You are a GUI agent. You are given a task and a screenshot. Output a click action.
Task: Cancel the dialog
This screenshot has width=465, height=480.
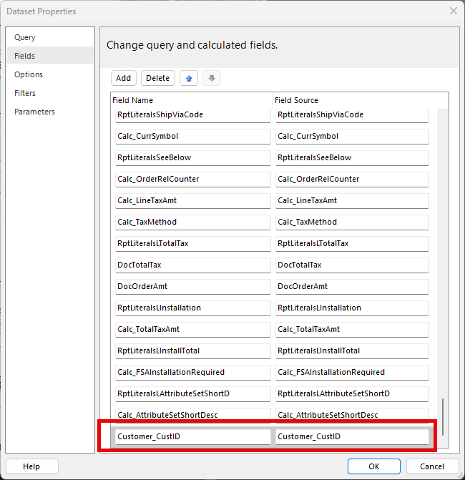coord(432,466)
